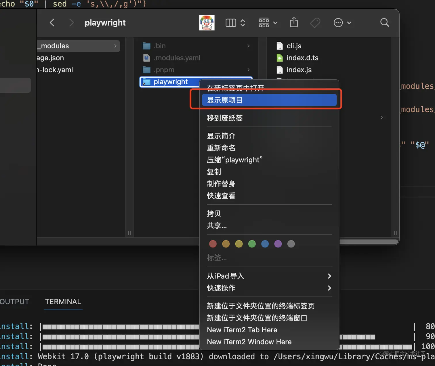Click the Share toolbar icon

click(x=294, y=22)
